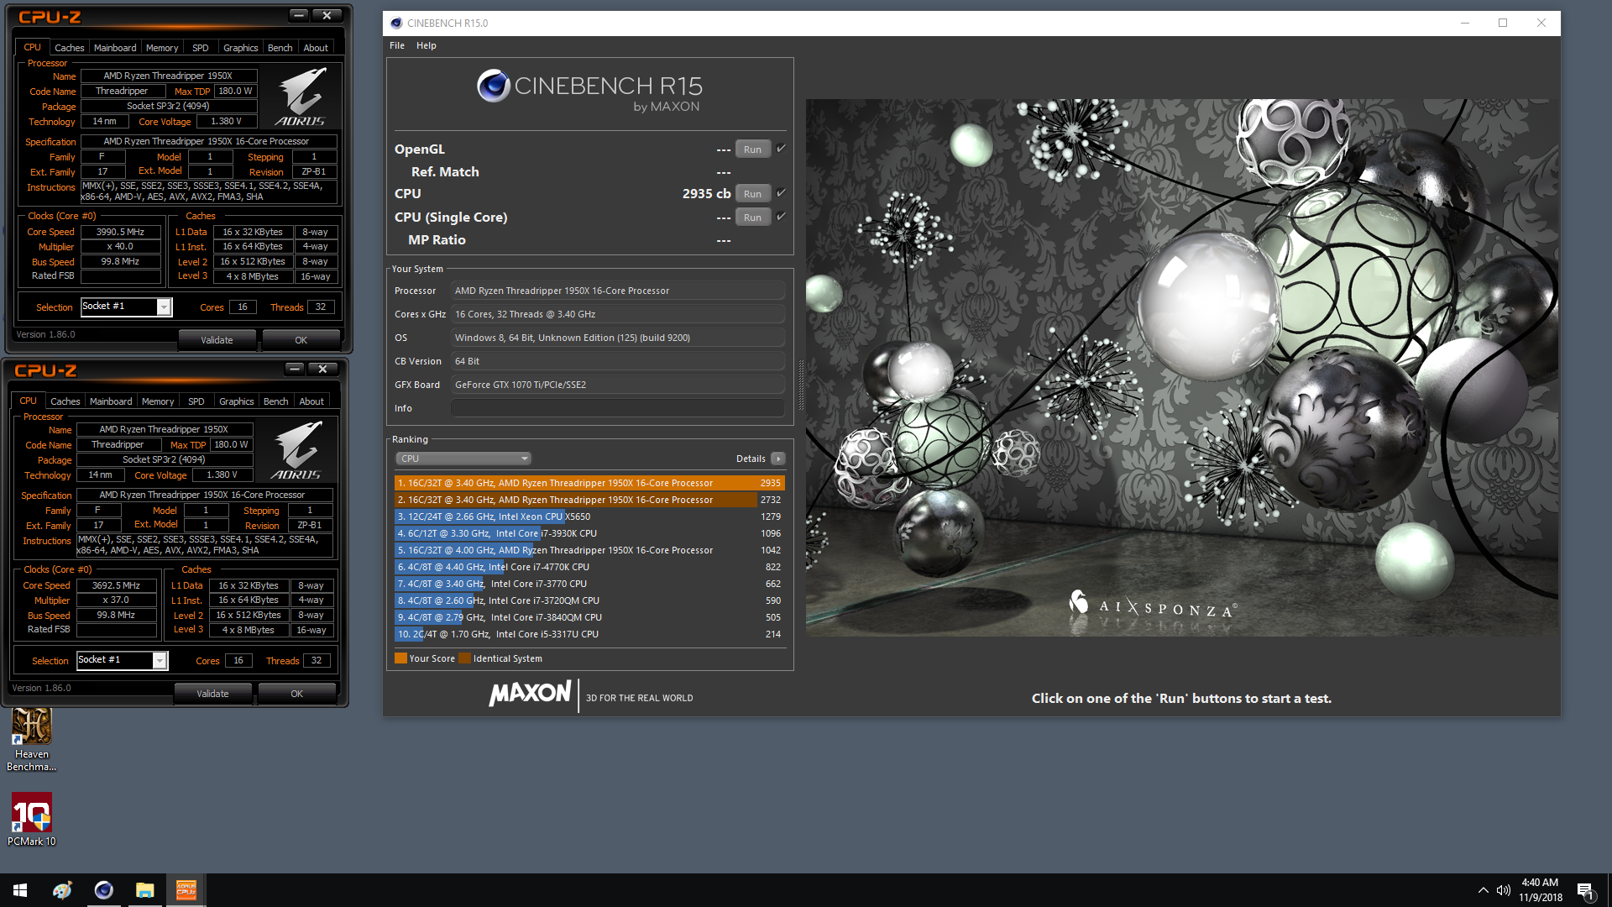Viewport: 1612px width, 907px height.
Task: Open Cinebench icon in taskbar
Action: 103,890
